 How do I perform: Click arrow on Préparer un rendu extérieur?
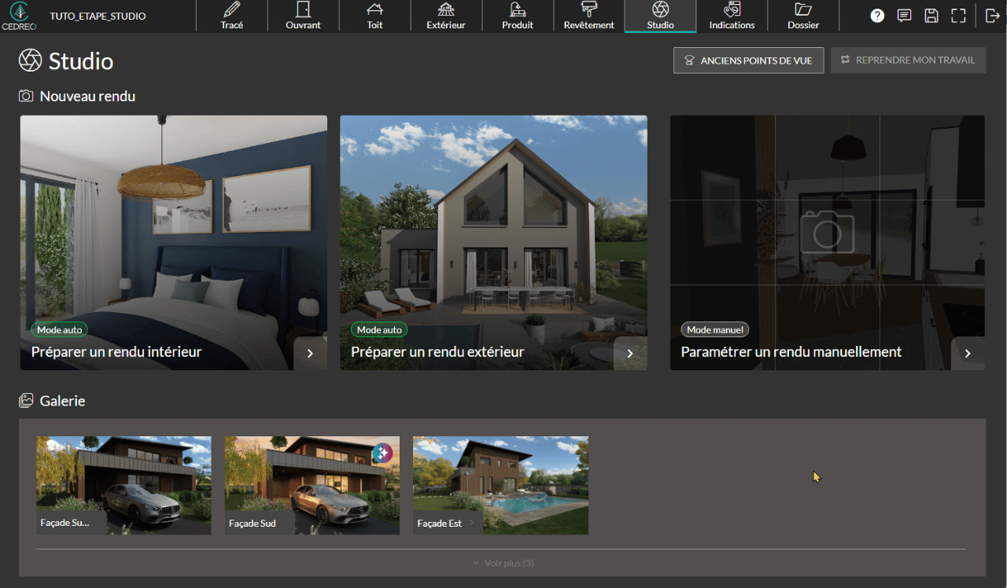tap(630, 353)
